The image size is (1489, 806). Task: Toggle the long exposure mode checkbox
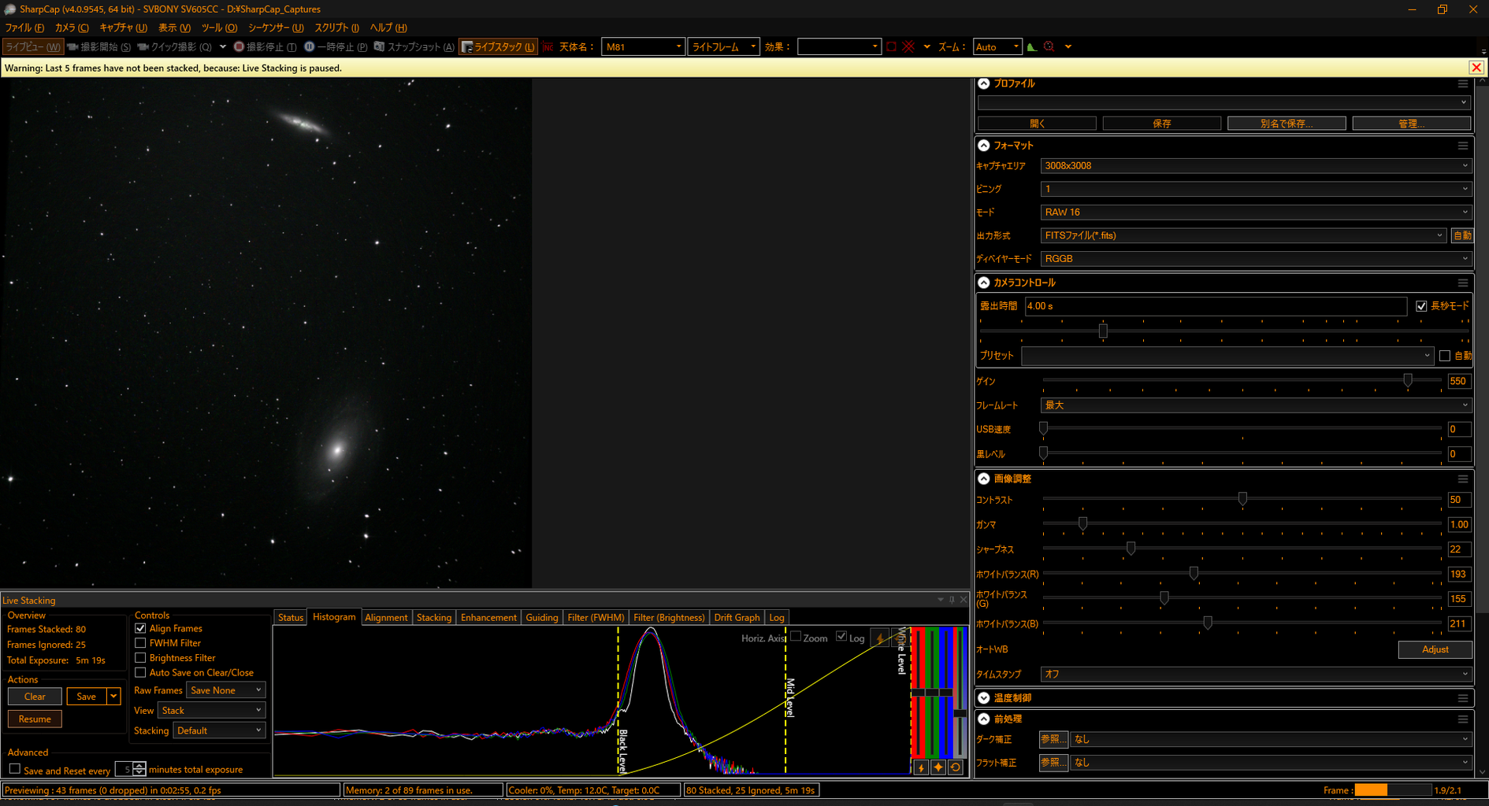pos(1421,306)
